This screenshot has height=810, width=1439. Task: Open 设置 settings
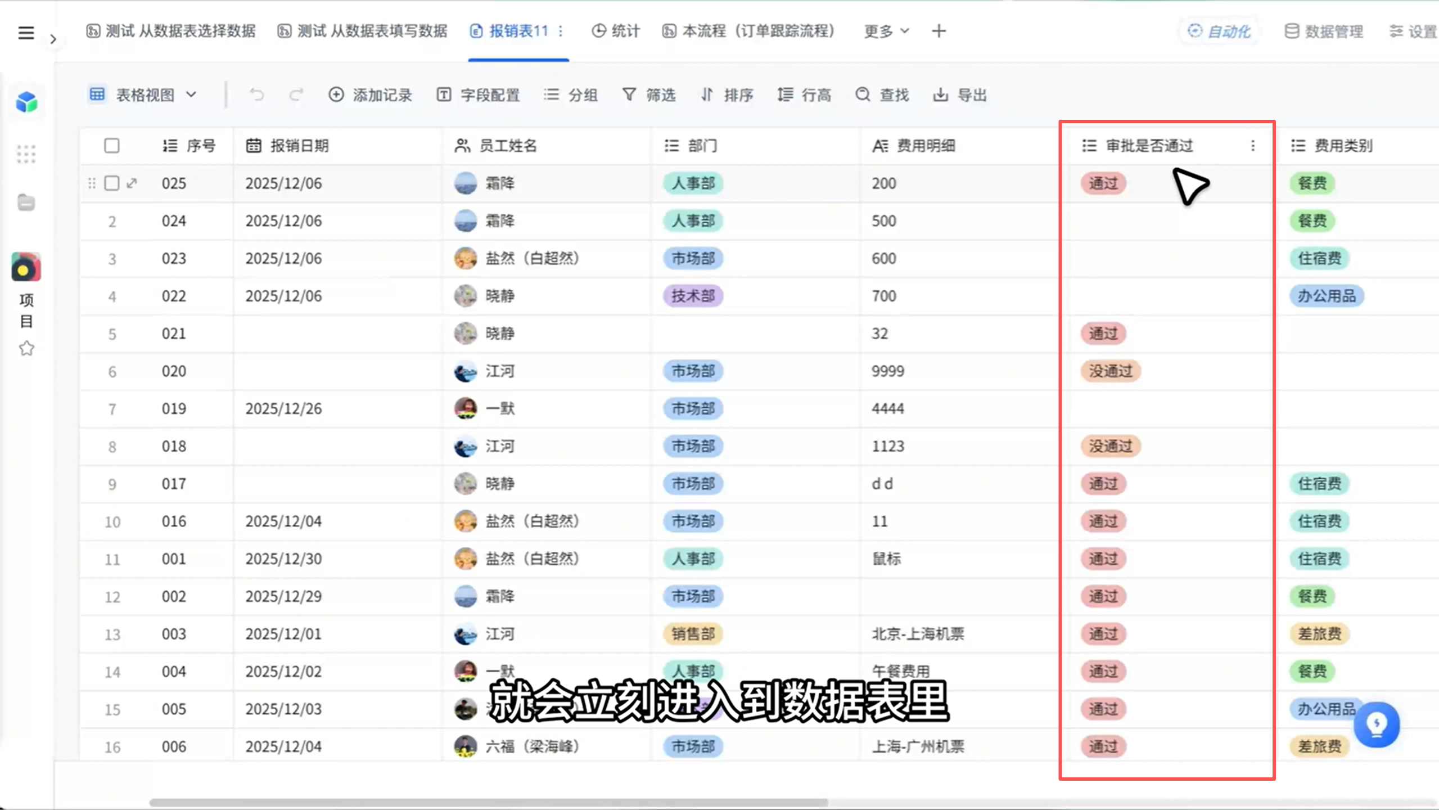1413,31
